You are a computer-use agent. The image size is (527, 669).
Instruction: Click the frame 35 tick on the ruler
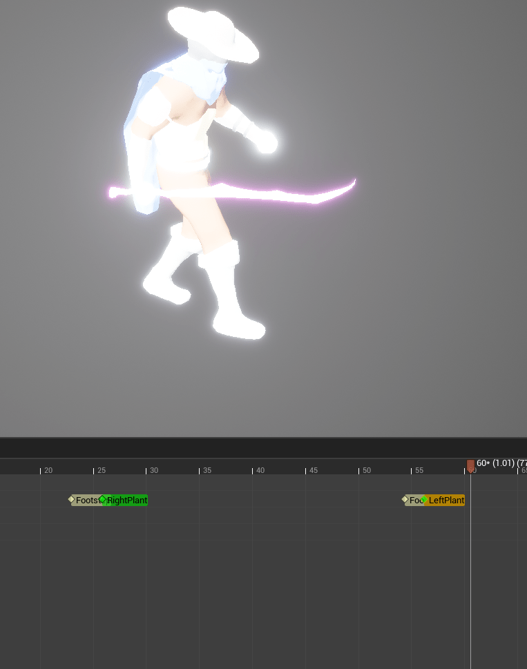200,471
